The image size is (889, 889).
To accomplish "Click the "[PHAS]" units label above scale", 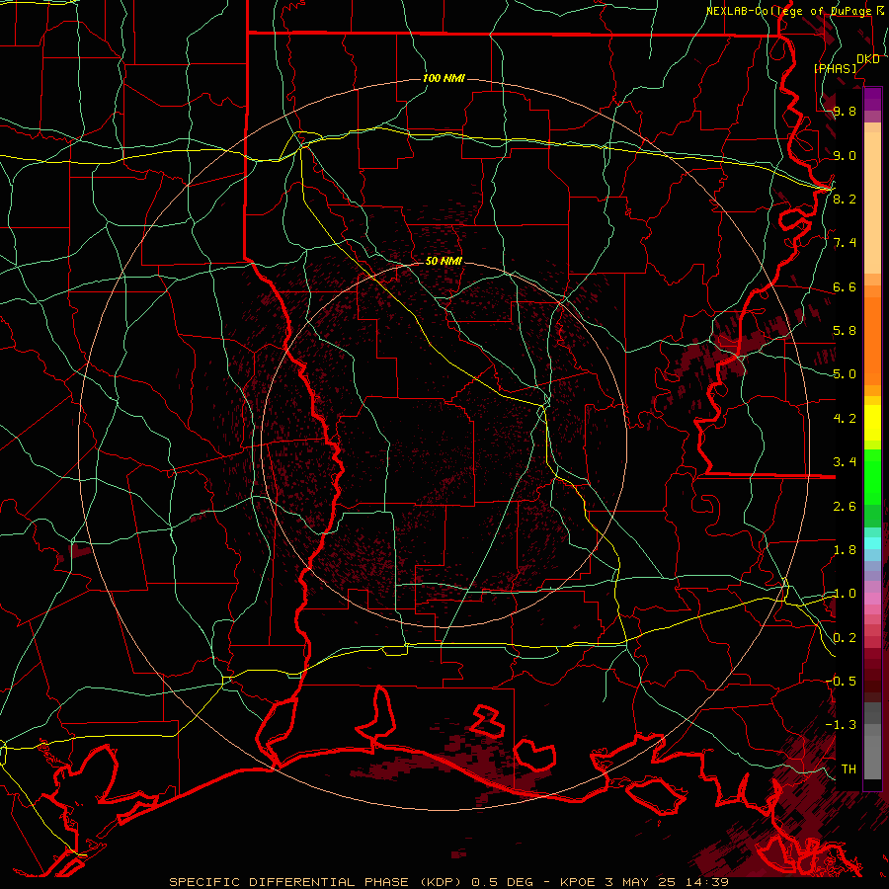I will (835, 68).
